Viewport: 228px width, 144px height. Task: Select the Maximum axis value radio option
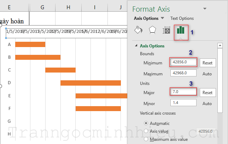pyautogui.click(x=146, y=139)
